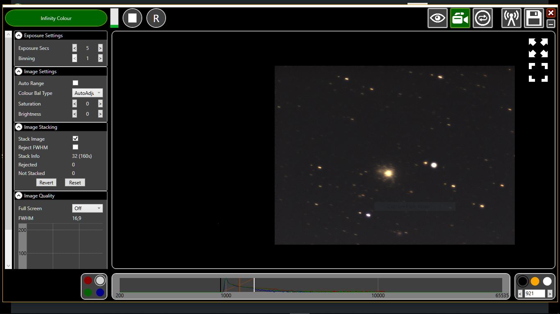Collapse the Image Quality section
This screenshot has height=314, width=560.
pyautogui.click(x=18, y=196)
